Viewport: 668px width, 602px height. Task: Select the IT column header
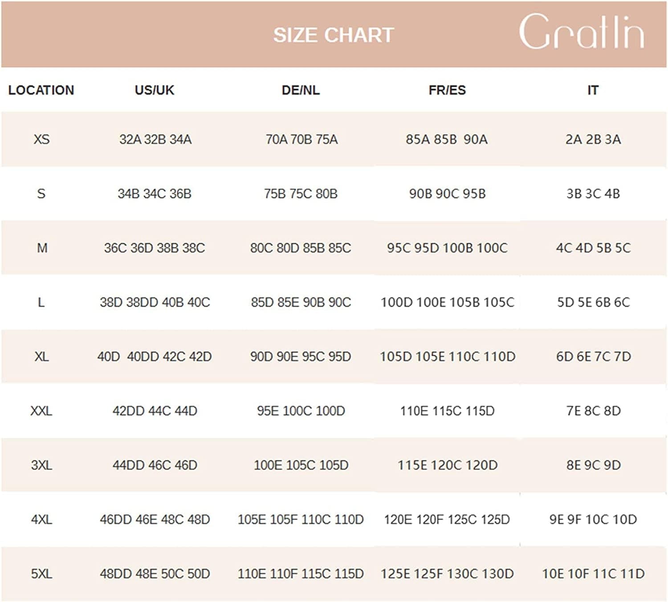593,90
